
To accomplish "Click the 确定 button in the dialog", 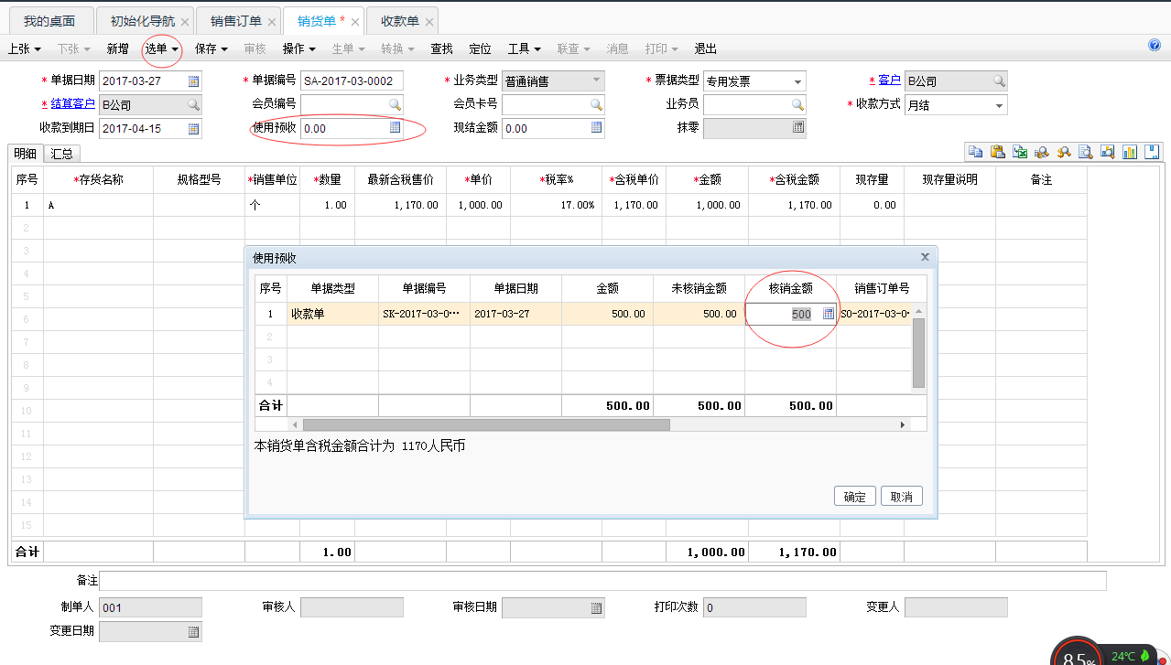I will tap(854, 497).
